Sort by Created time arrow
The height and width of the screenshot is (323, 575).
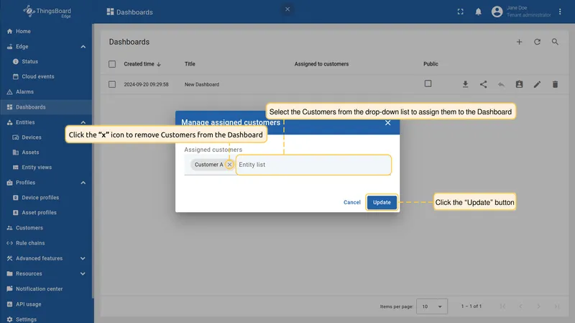click(x=159, y=64)
